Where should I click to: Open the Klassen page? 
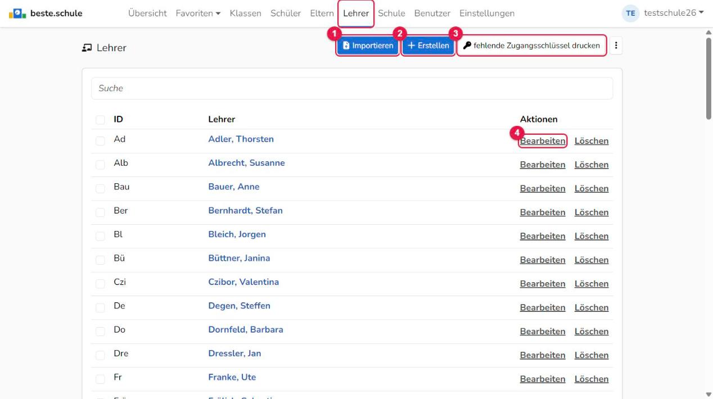tap(246, 13)
